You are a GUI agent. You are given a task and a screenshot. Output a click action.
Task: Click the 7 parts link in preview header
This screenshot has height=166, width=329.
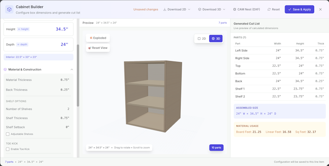(222, 23)
